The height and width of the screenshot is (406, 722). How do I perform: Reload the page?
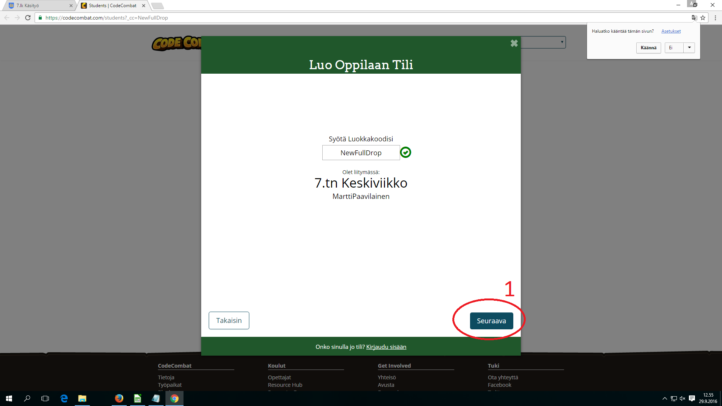(x=28, y=18)
